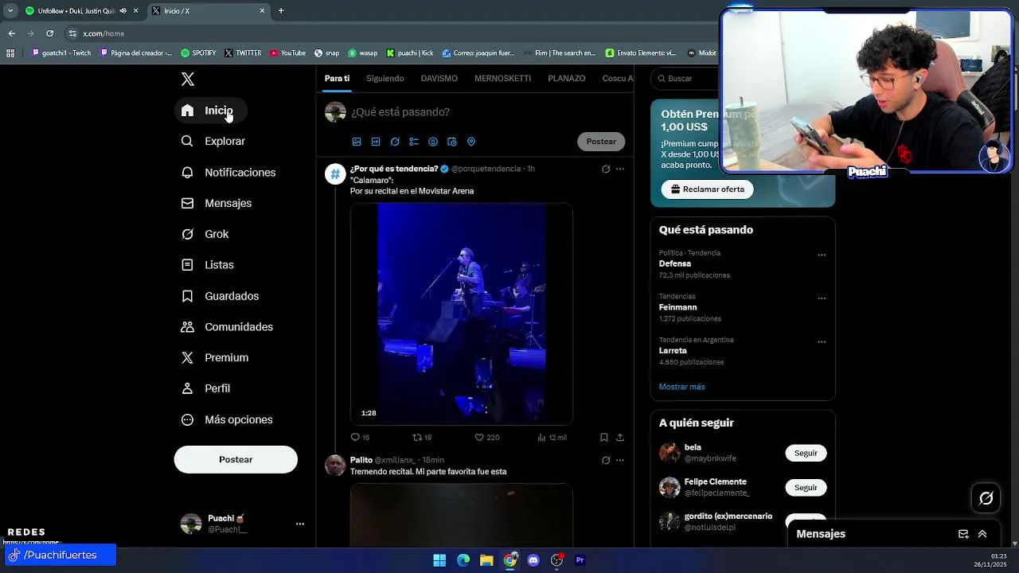Open Discord from the taskbar

533,560
